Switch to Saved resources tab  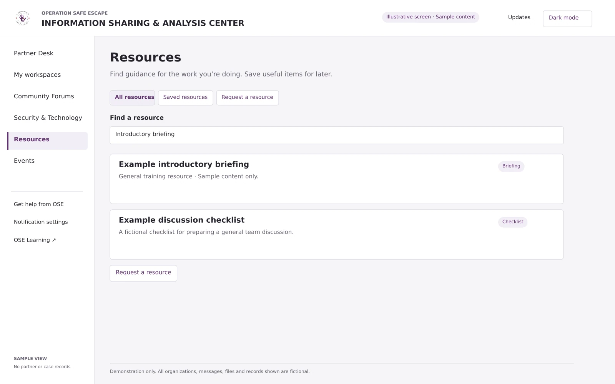(x=185, y=98)
